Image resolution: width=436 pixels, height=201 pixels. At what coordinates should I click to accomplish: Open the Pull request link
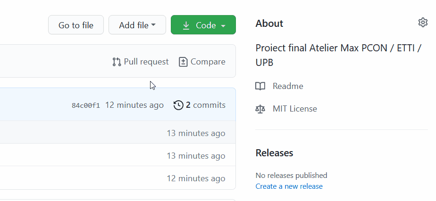point(146,62)
